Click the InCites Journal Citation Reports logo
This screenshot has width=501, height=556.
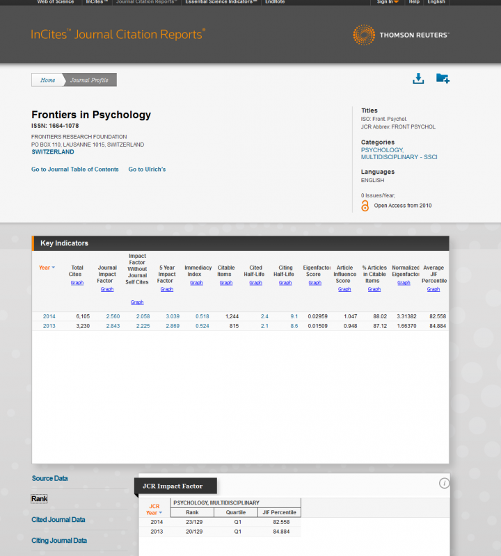(x=118, y=34)
